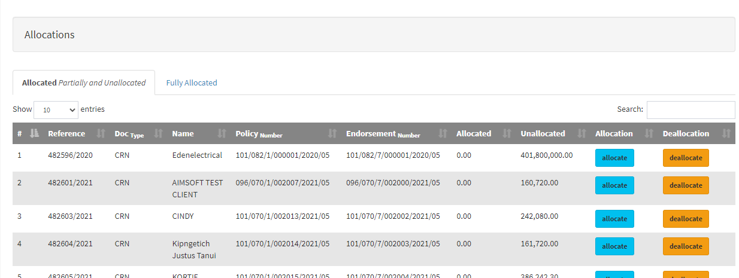Sort by Policy Number column arrows

pyautogui.click(x=332, y=133)
